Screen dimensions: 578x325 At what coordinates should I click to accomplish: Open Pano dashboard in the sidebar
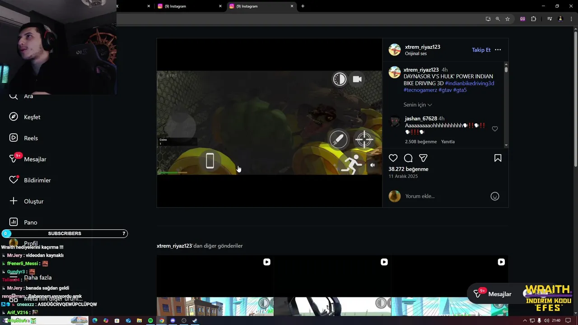(23, 222)
